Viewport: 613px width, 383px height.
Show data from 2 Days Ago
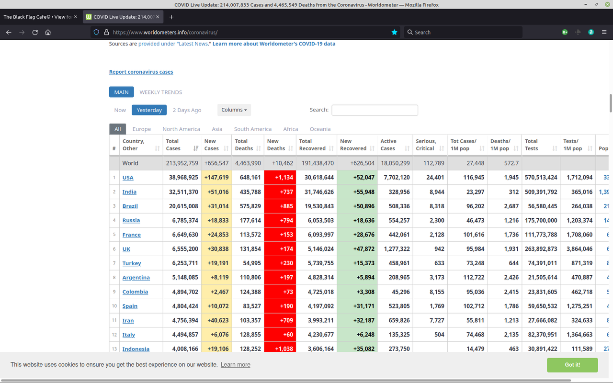click(187, 110)
